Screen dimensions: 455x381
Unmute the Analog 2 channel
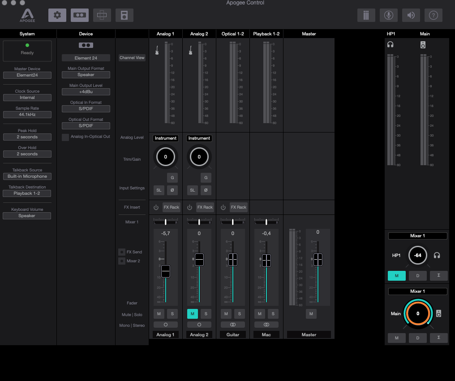(193, 314)
